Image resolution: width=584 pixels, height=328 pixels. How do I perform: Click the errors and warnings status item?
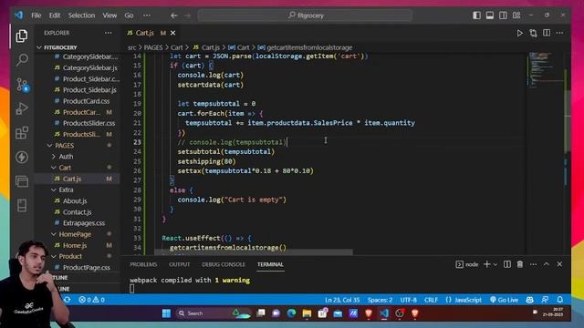tap(91, 300)
